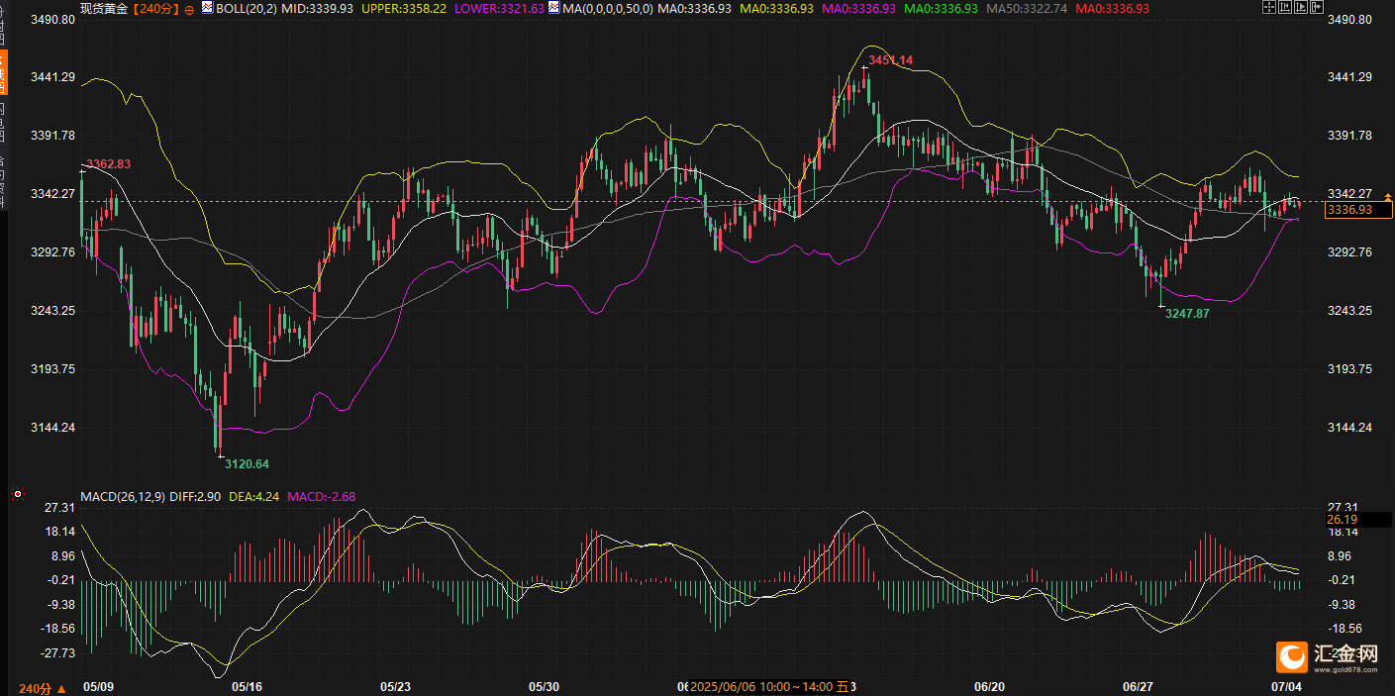Click the MA(0,0,0,0,50,0) indicator label
Viewport: 1395px width, 696px height.
[x=608, y=8]
